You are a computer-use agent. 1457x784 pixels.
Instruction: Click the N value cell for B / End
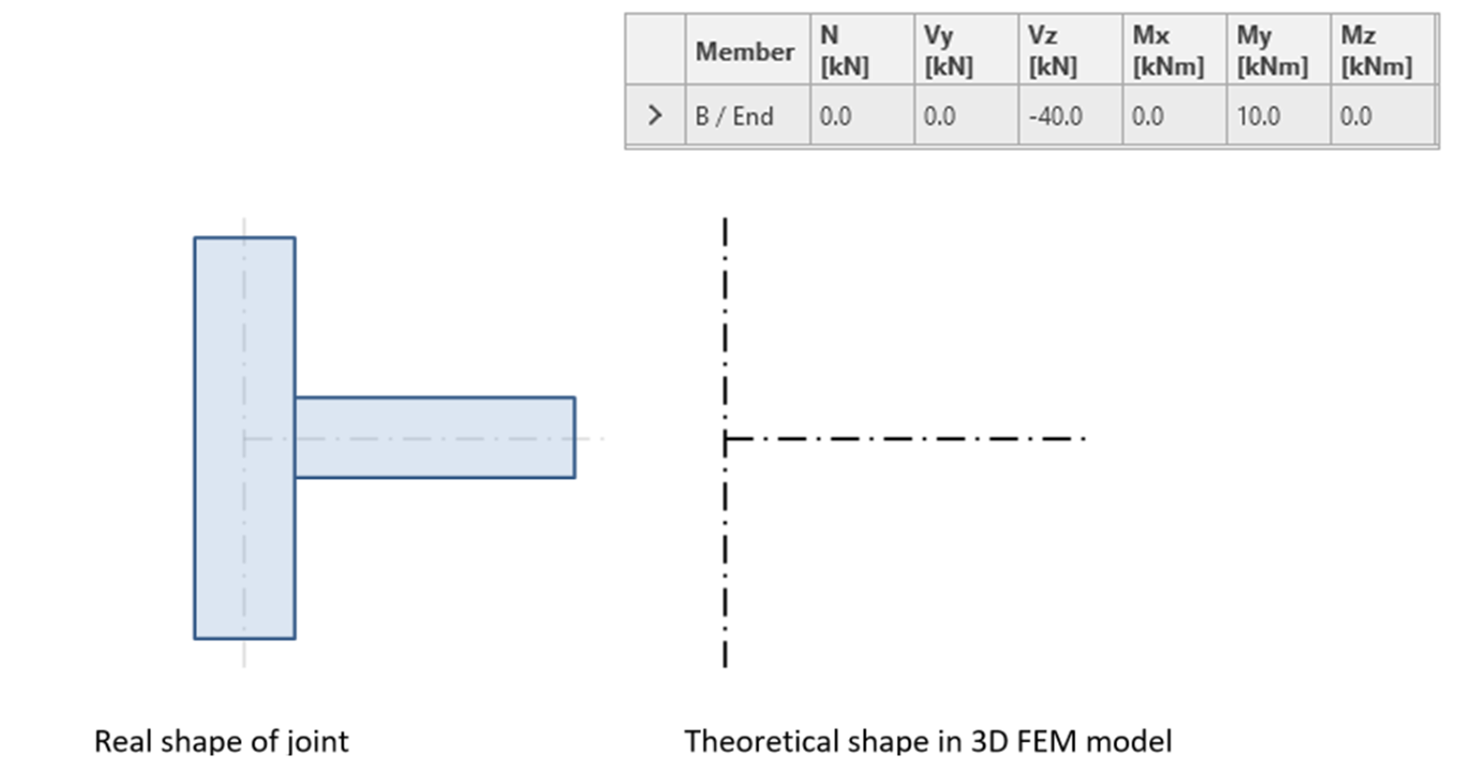click(861, 115)
